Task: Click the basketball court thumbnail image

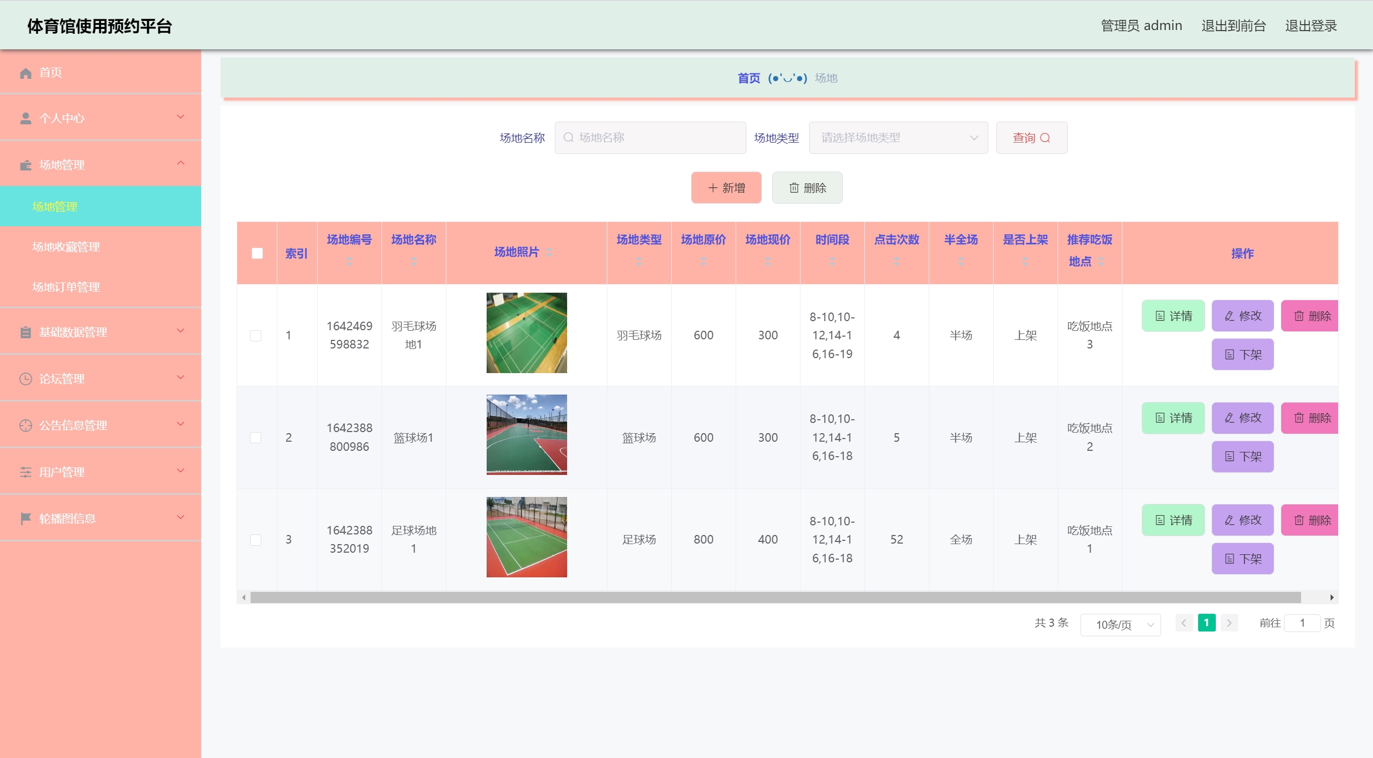Action: tap(526, 435)
